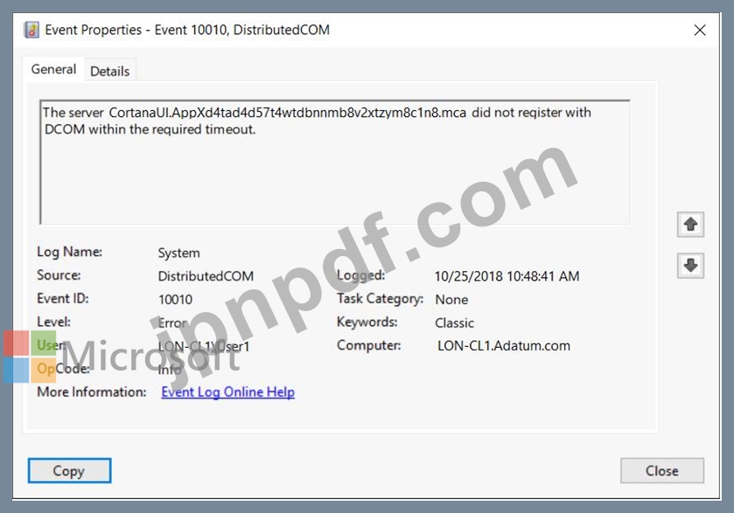The width and height of the screenshot is (734, 513).
Task: Click the Task Category label
Action: 380,298
